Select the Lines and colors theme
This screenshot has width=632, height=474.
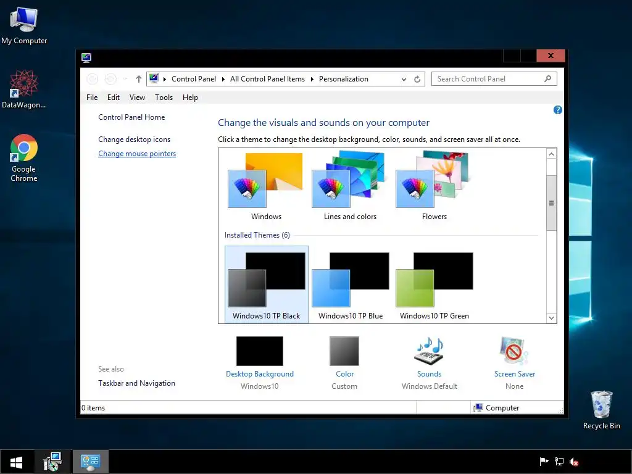pyautogui.click(x=350, y=186)
